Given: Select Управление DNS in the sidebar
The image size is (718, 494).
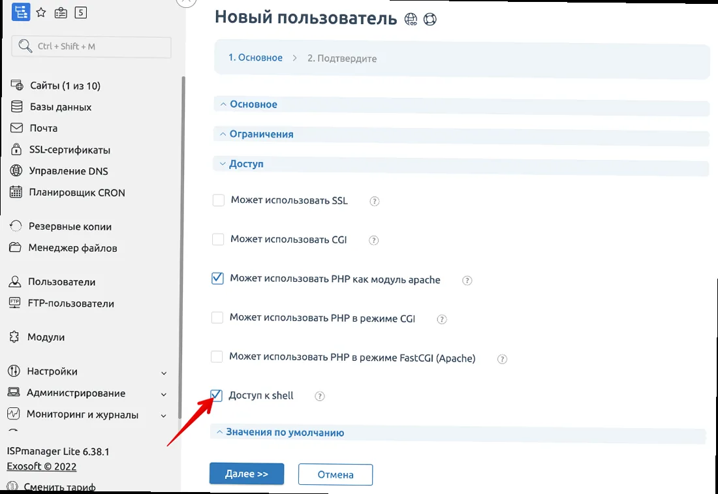Looking at the screenshot, I should click(69, 170).
